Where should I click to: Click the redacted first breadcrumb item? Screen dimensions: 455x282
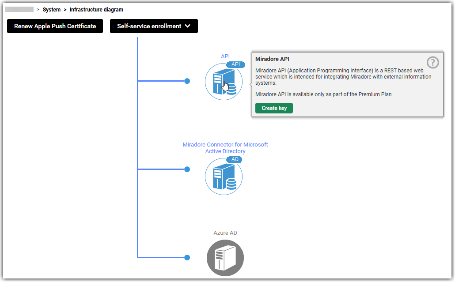(19, 10)
